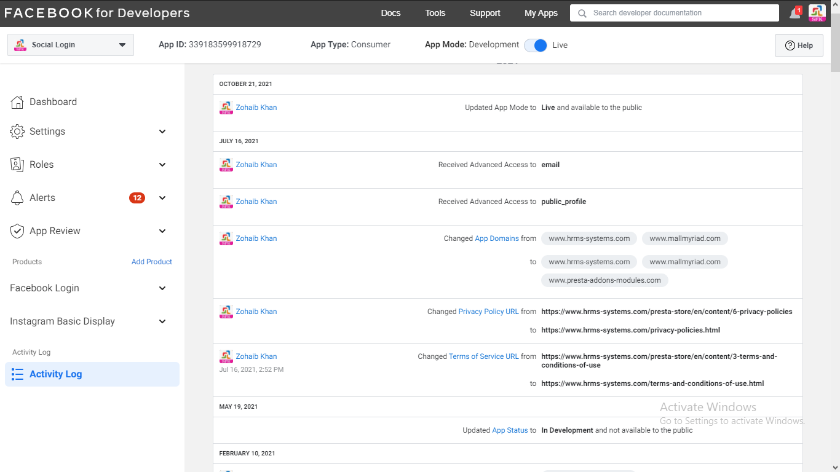Click the Help button

tap(799, 45)
